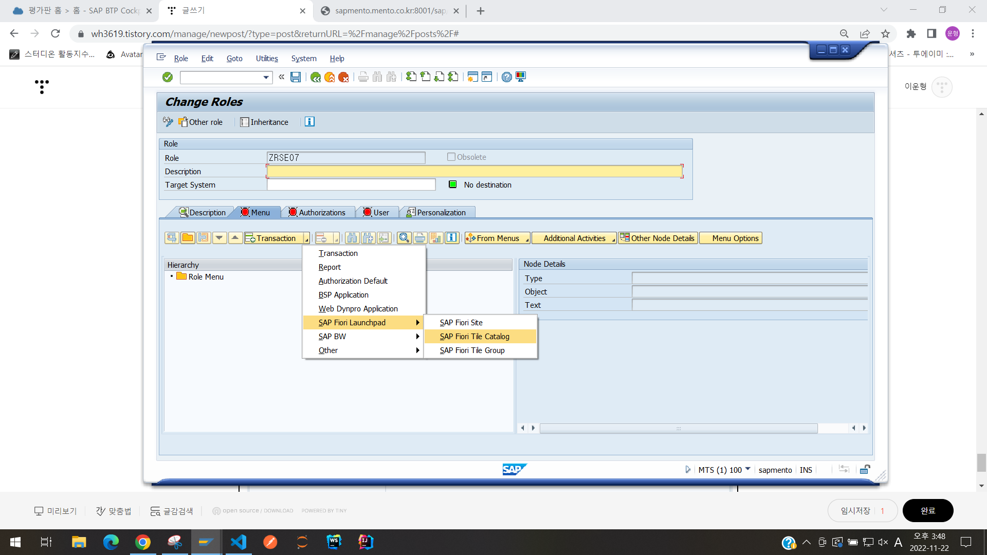Viewport: 987px width, 555px height.
Task: Open the Utilities menu
Action: pyautogui.click(x=267, y=59)
